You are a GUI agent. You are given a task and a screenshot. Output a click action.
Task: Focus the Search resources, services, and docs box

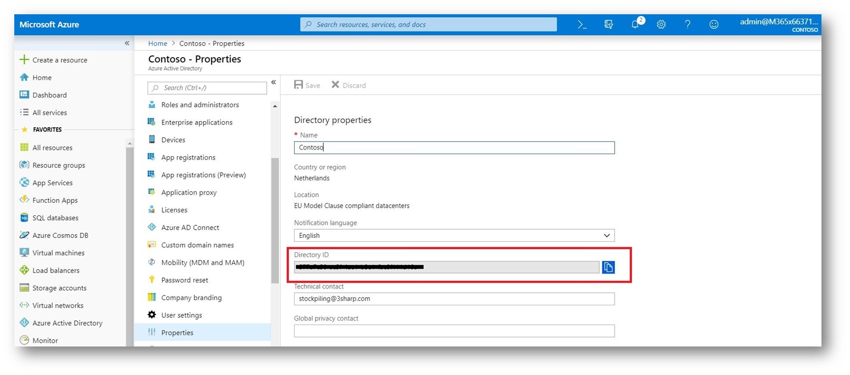point(429,25)
